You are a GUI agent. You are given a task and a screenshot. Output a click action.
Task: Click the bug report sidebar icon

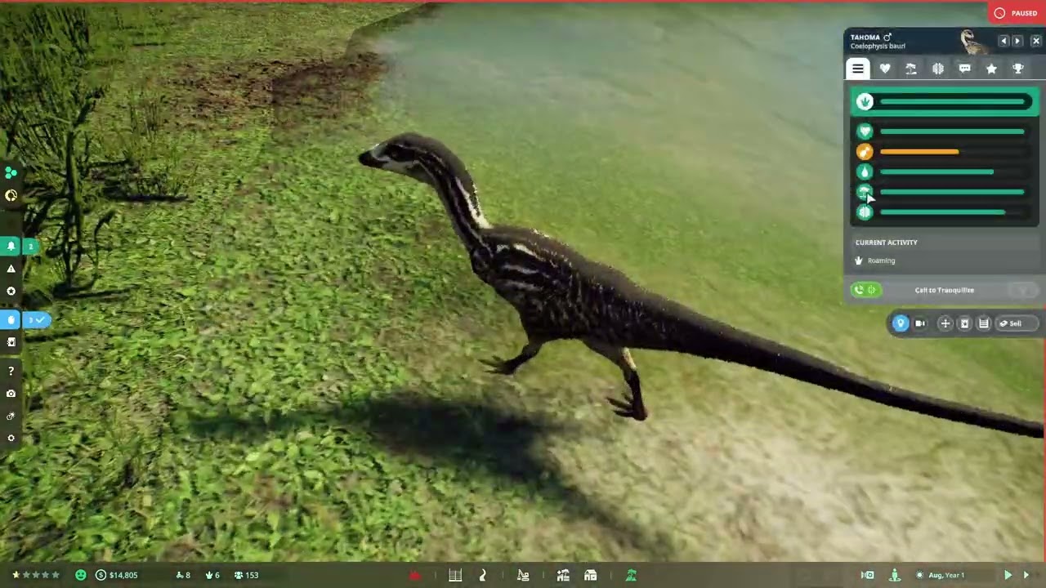[x=11, y=416]
